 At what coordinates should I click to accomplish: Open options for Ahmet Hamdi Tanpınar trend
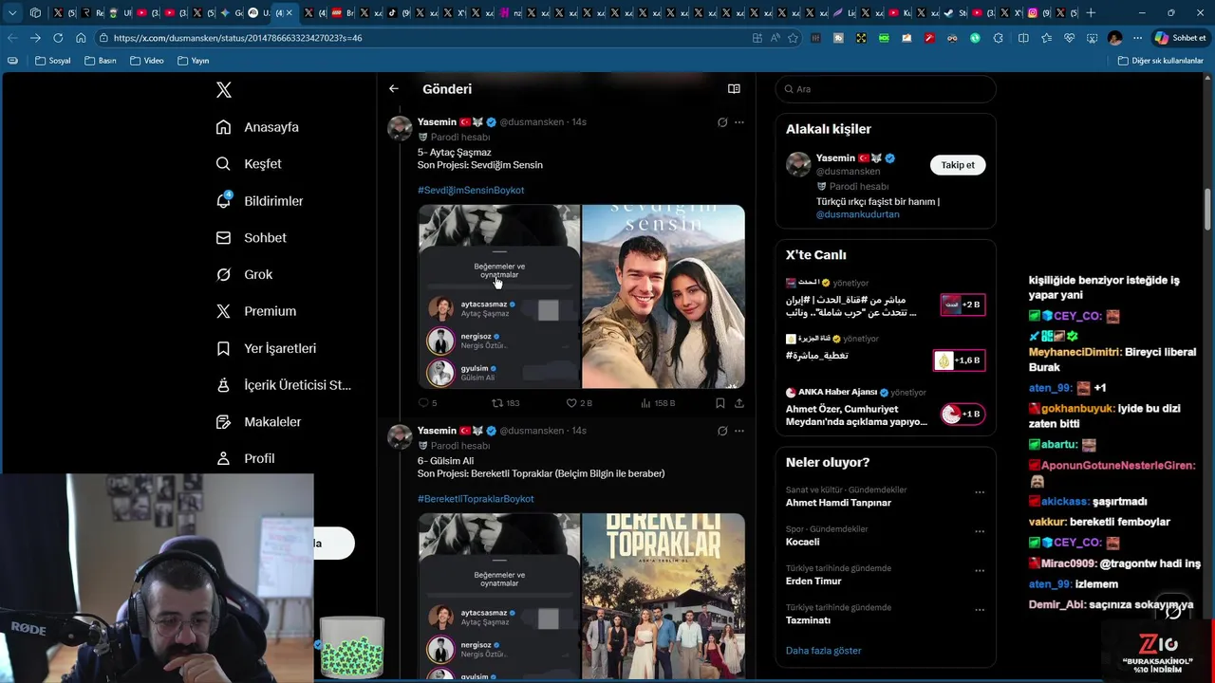point(980,492)
